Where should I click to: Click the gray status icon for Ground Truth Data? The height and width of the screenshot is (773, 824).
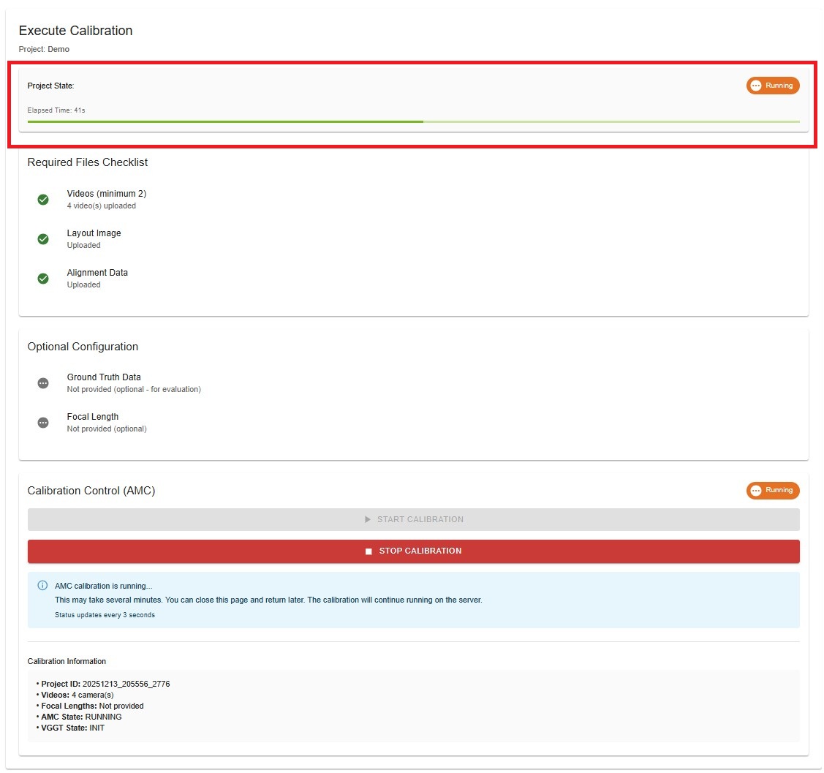tap(43, 383)
